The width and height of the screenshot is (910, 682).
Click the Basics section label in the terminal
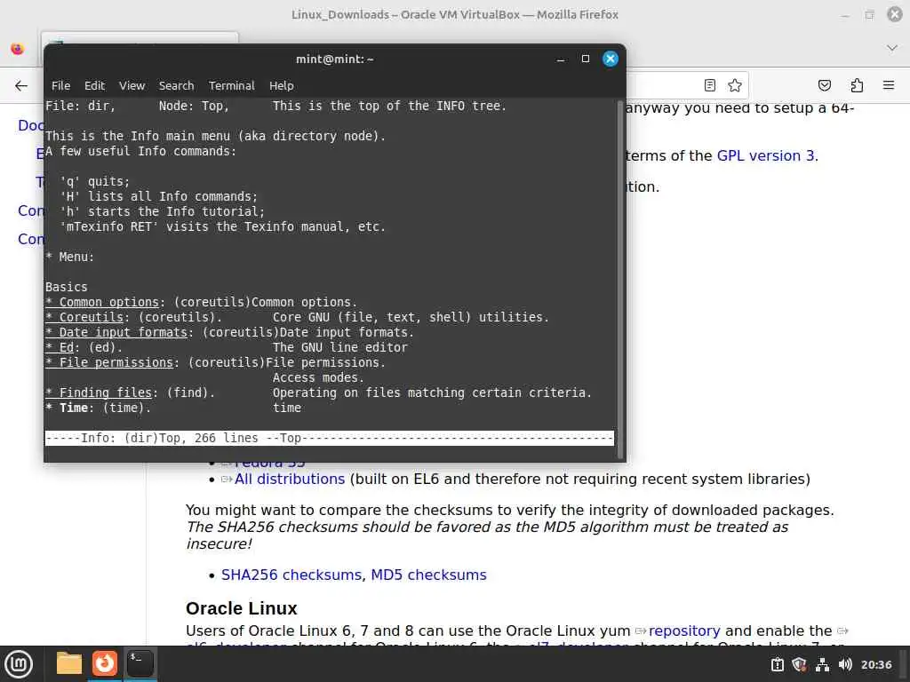click(66, 287)
